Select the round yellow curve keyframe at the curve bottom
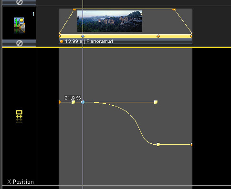The image size is (231, 189). 158,145
